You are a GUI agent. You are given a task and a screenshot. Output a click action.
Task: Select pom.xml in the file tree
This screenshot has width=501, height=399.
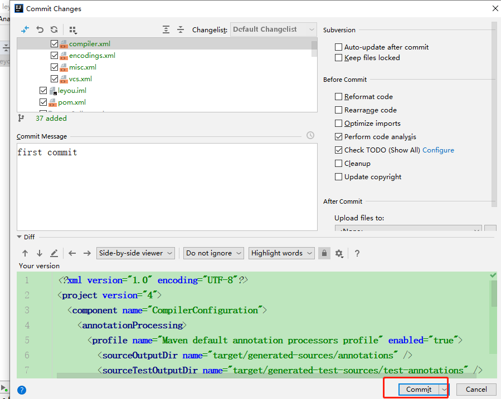coord(72,102)
